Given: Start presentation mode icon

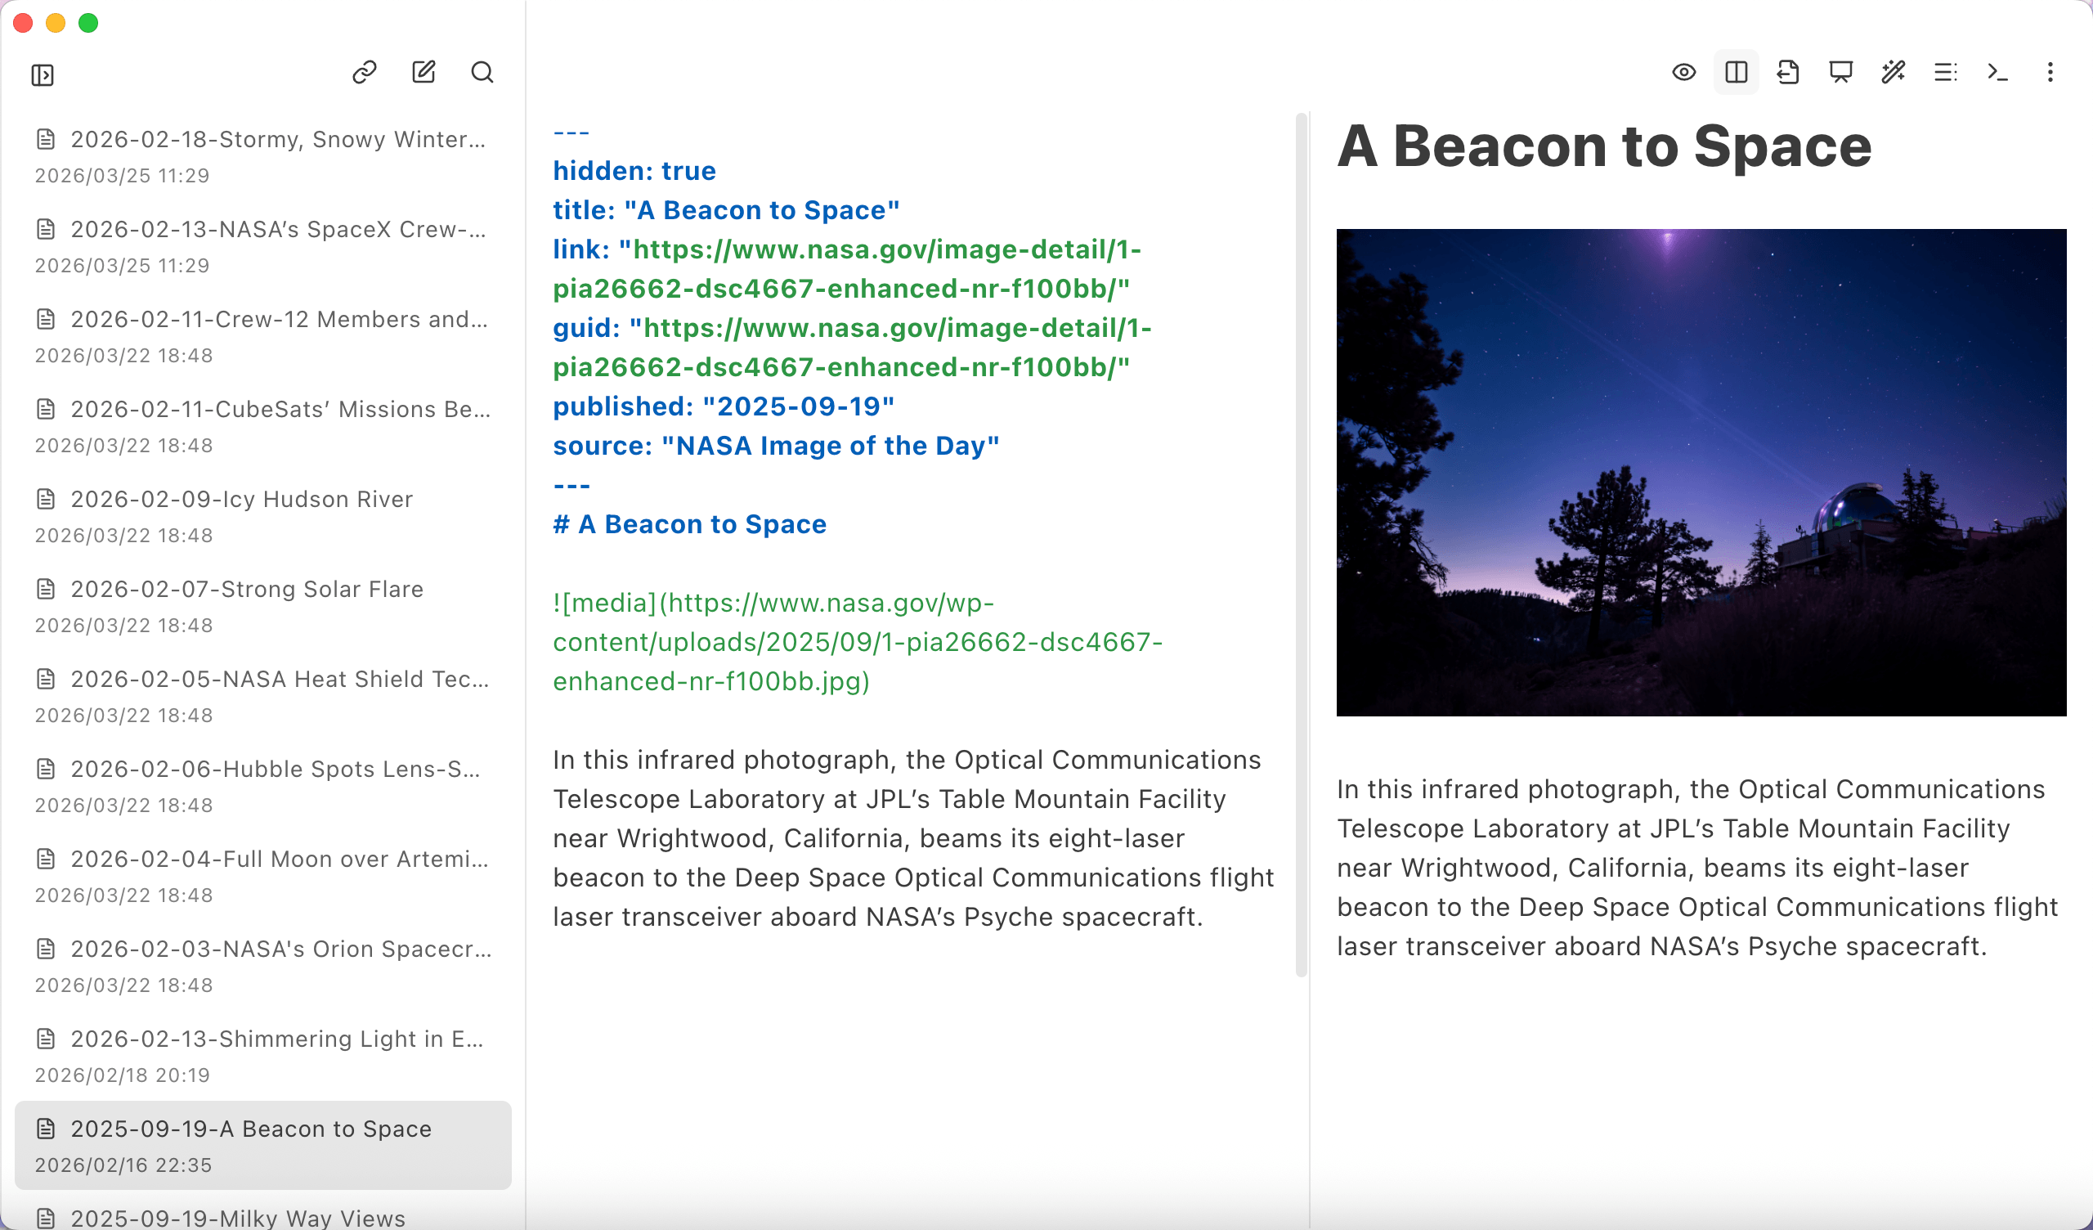Looking at the screenshot, I should [x=1840, y=72].
